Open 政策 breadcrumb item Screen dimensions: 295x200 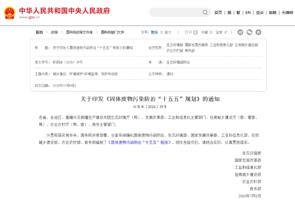[54, 32]
